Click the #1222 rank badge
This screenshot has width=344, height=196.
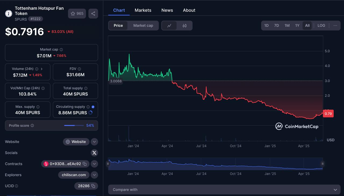35,19
